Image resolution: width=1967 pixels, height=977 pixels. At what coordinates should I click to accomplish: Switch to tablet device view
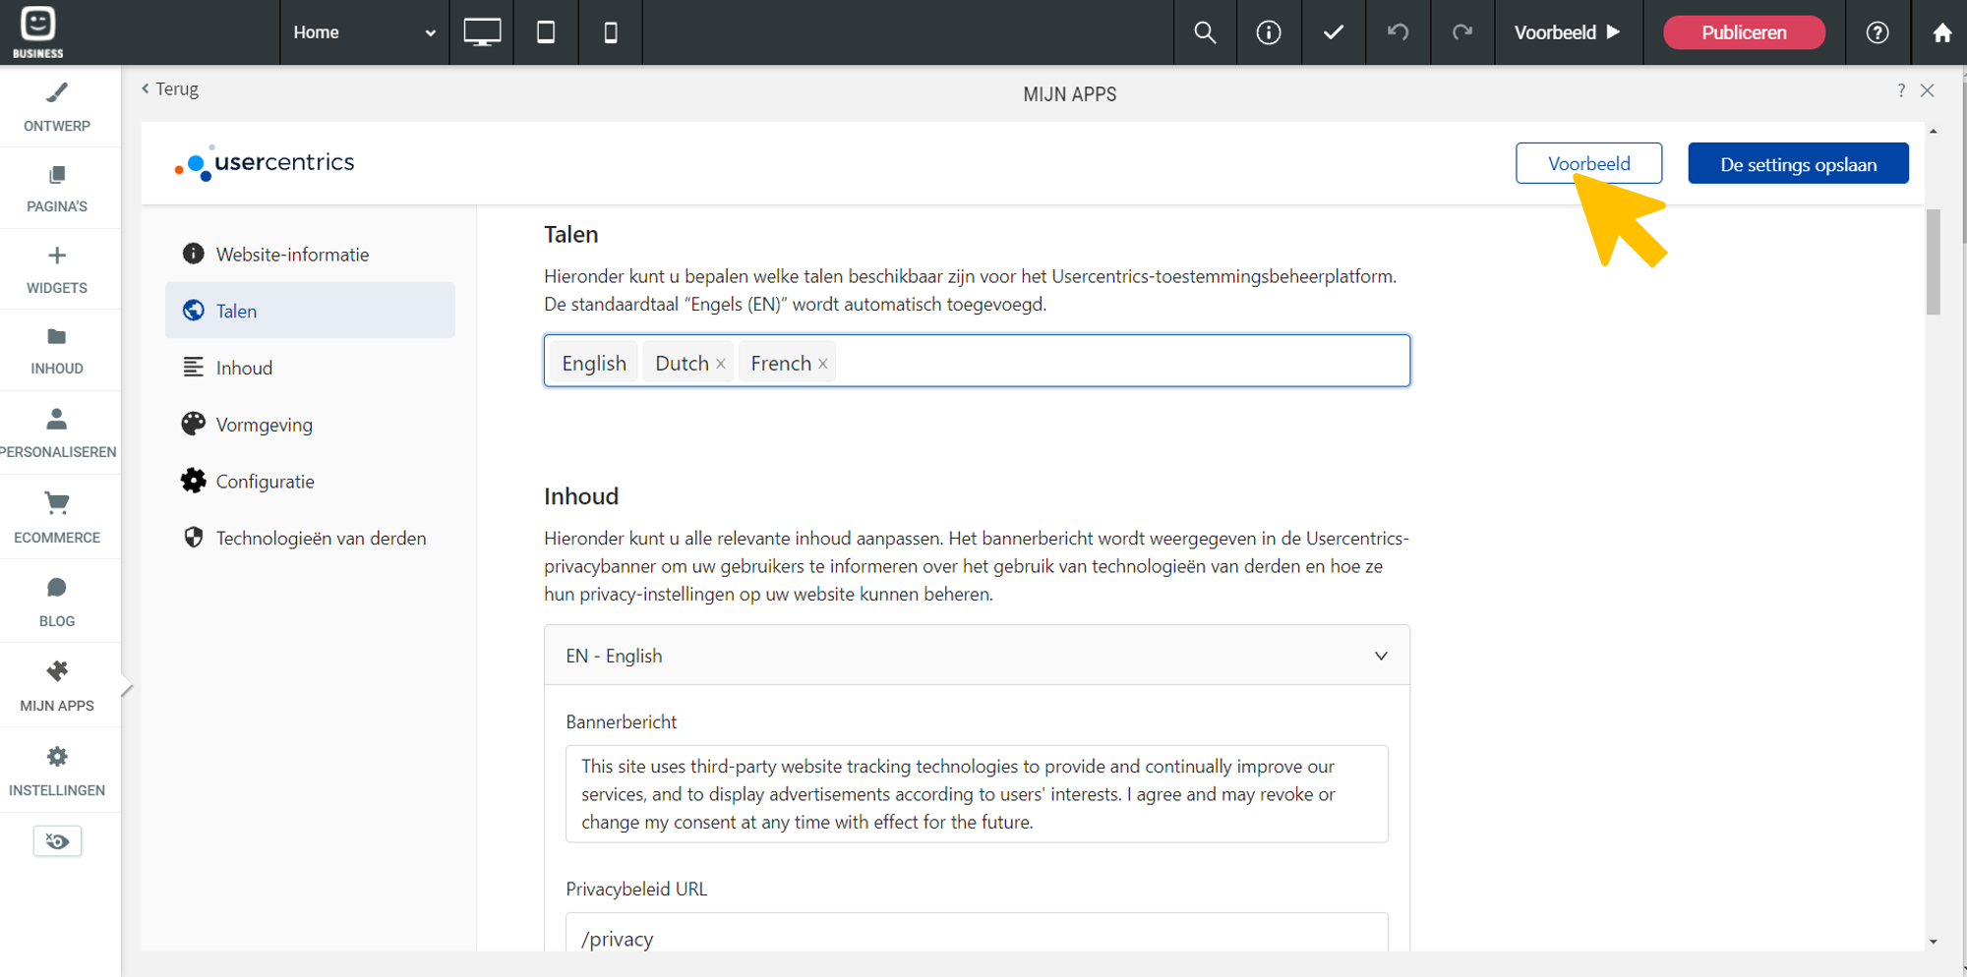coord(546,32)
